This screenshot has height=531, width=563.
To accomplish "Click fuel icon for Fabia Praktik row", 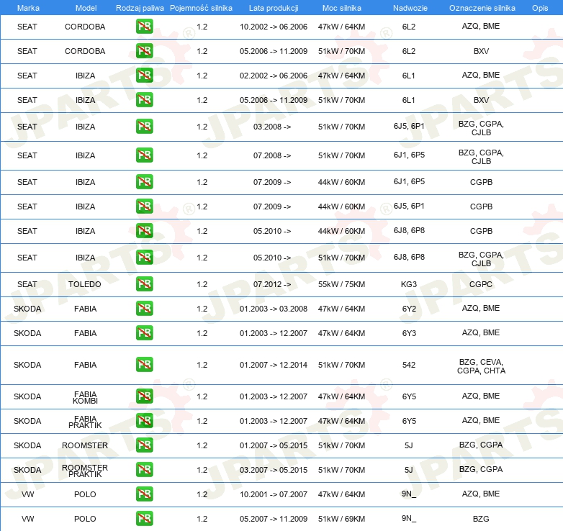I will (x=144, y=420).
